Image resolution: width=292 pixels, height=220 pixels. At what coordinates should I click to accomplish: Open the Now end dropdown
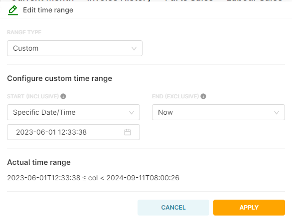[x=218, y=112]
